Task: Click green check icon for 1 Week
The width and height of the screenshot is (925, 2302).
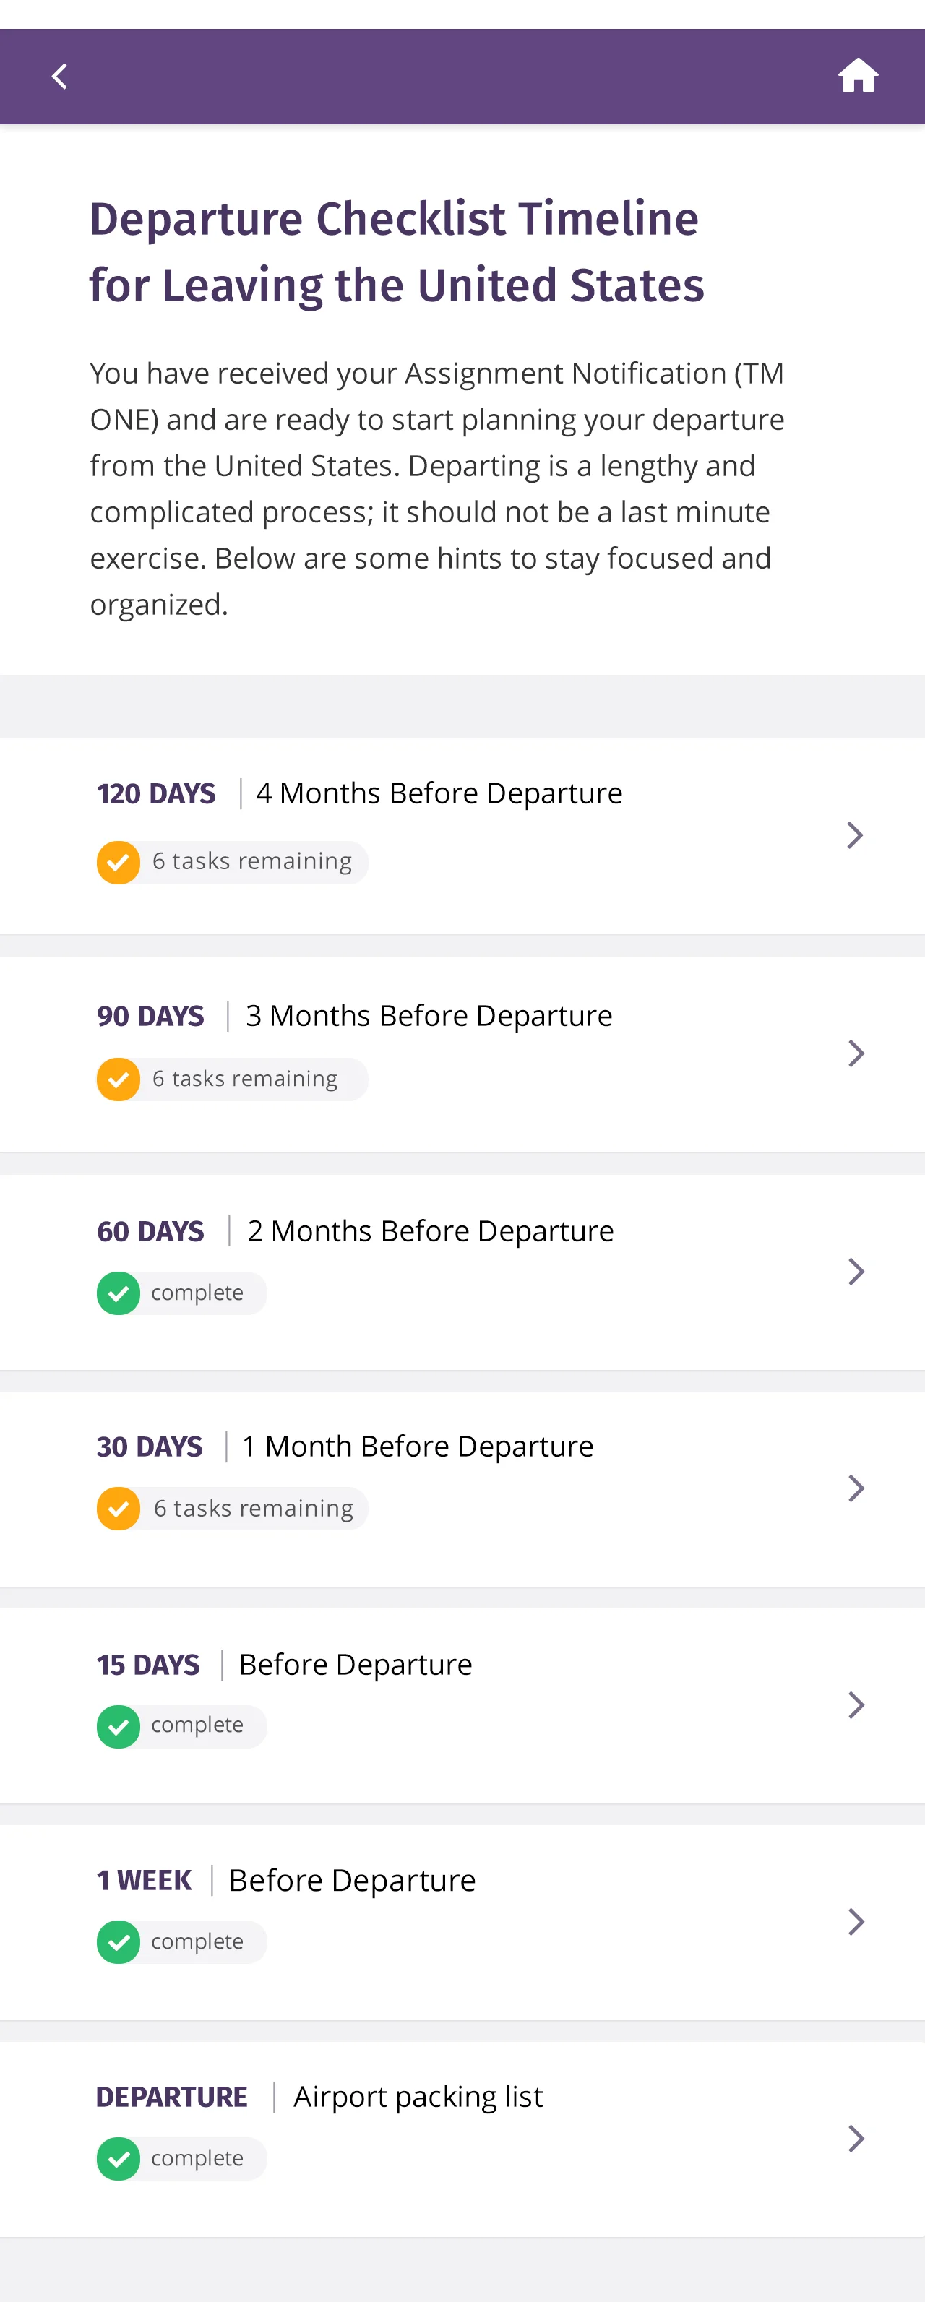Action: click(x=118, y=1942)
